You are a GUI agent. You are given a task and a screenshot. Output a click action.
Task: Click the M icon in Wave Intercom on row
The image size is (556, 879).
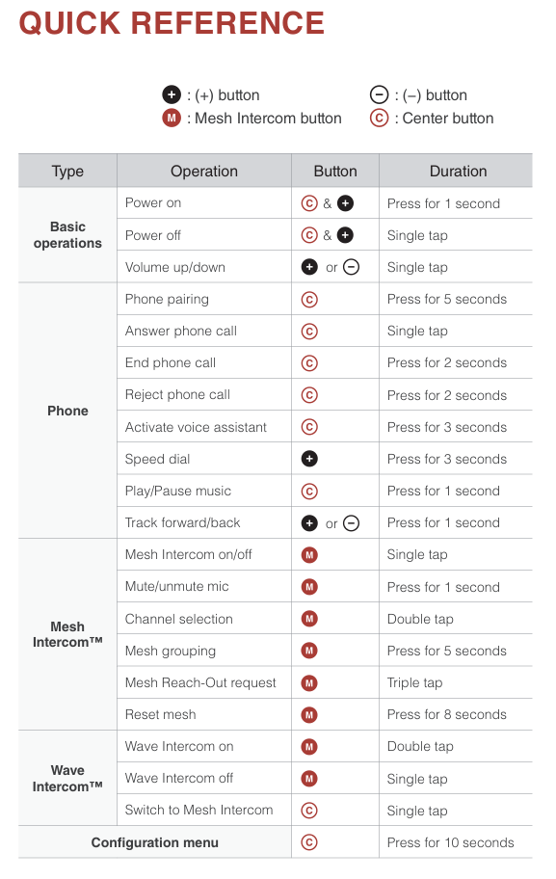tap(309, 747)
